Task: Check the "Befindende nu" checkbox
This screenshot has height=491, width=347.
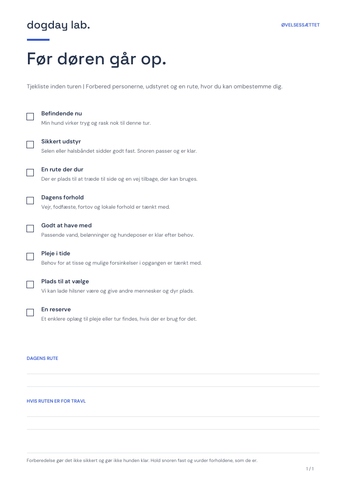Action: pyautogui.click(x=30, y=117)
